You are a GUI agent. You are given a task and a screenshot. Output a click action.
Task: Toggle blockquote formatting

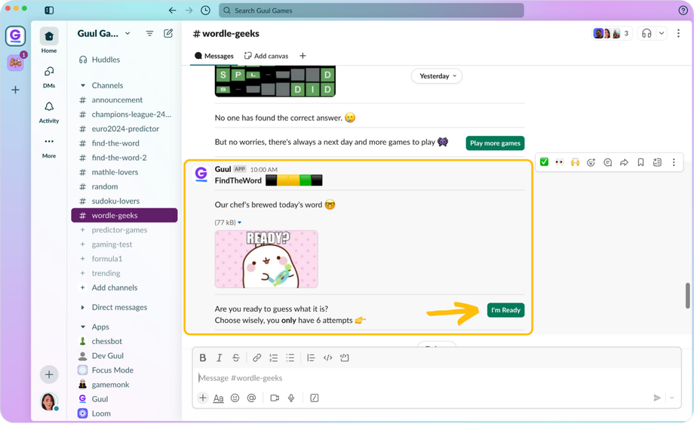311,358
